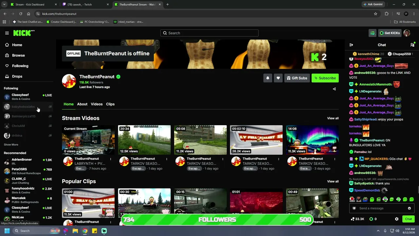
Task: Open the emoji picker in message box
Action: pos(409,208)
